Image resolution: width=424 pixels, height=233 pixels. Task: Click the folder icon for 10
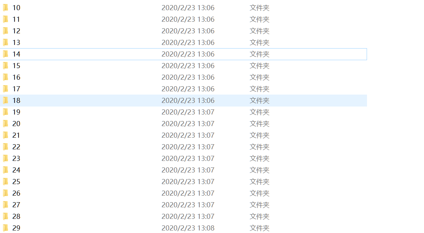[5, 8]
